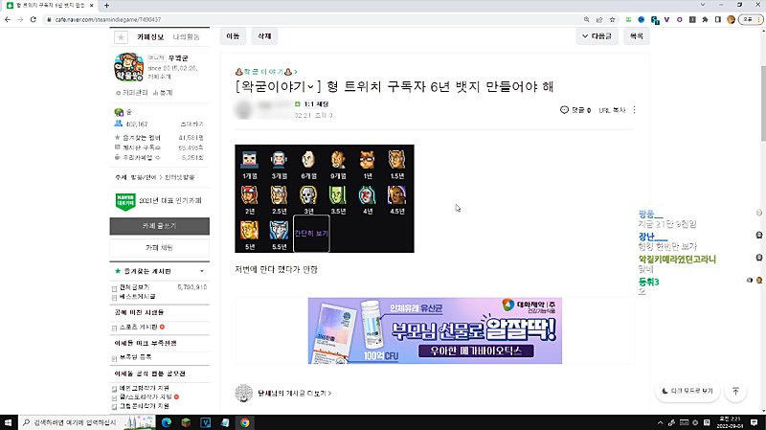Click the 4.5년 badge icon

[x=396, y=195]
